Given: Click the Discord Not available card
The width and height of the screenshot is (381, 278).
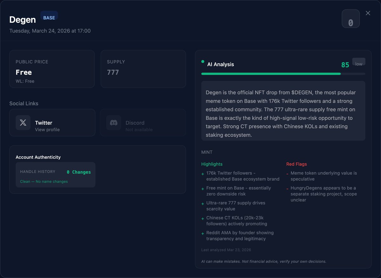Looking at the screenshot, I should [x=143, y=123].
